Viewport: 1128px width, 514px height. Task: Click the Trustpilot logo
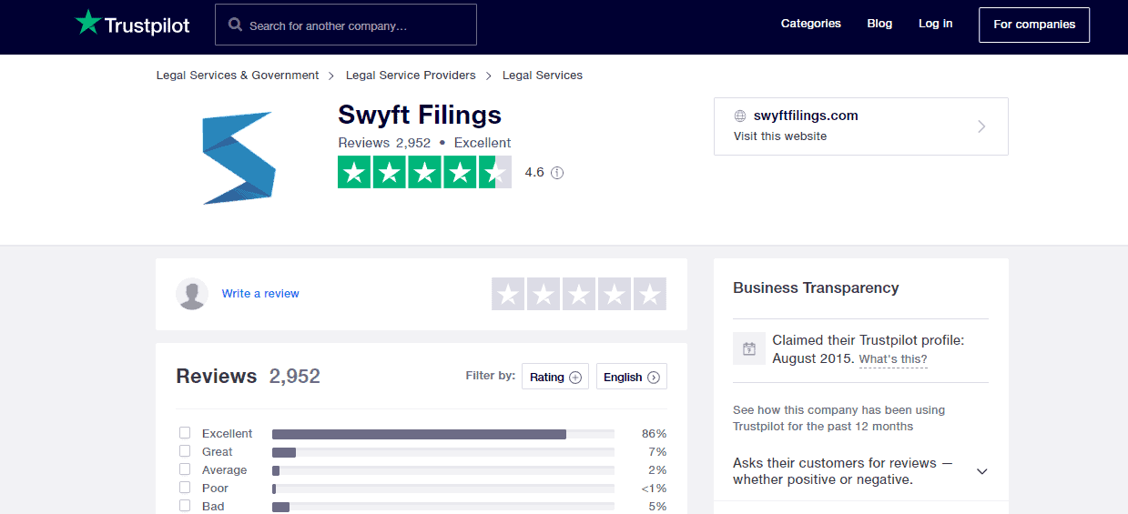(x=132, y=24)
